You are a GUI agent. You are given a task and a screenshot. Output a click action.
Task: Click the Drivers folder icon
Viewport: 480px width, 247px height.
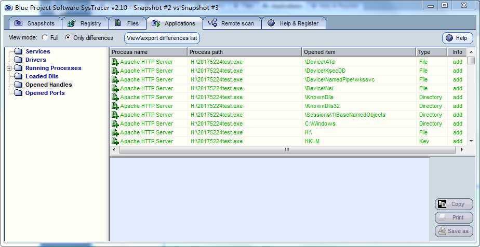[19, 59]
